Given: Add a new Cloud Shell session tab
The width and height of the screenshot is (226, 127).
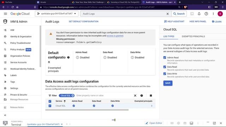Looking at the screenshot, I should pyautogui.click(x=67, y=124).
